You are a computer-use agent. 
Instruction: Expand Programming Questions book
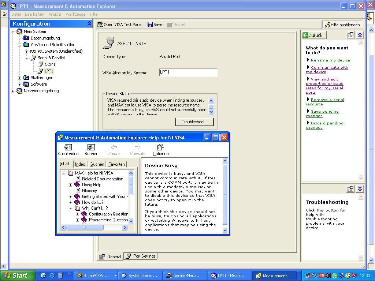(x=78, y=220)
